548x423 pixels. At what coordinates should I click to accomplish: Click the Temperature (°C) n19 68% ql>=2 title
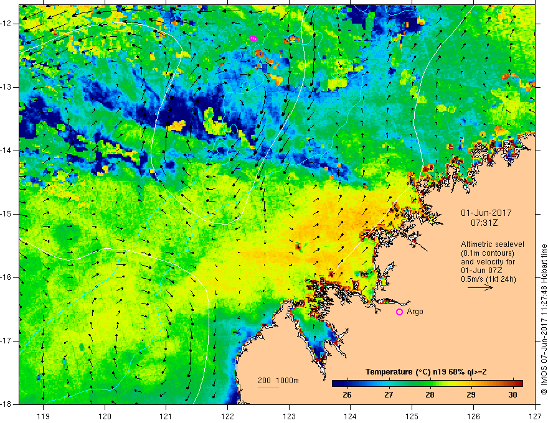point(426,372)
